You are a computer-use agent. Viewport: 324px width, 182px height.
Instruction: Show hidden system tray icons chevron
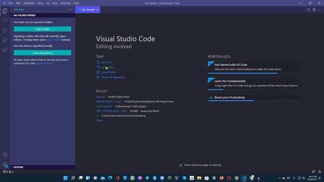(x=279, y=178)
